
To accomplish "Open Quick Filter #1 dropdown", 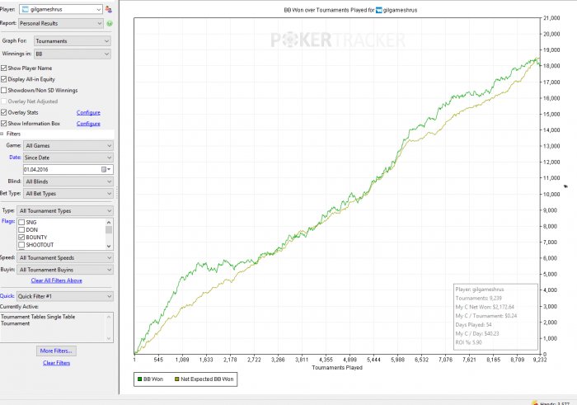I will tap(65, 296).
